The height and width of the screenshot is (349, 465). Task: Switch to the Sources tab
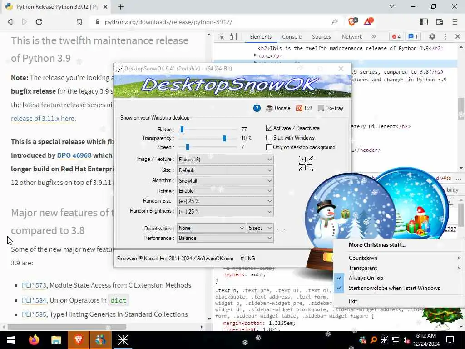(x=322, y=37)
